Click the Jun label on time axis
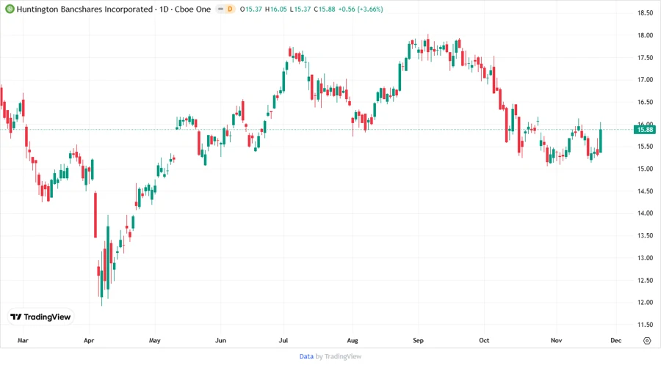The image size is (661, 365). click(220, 340)
